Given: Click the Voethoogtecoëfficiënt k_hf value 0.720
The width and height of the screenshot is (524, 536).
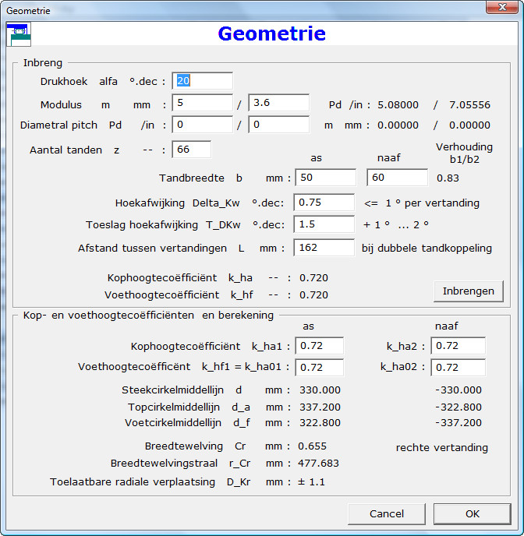Looking at the screenshot, I should point(313,295).
